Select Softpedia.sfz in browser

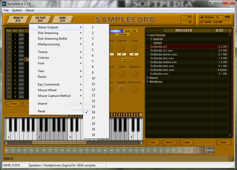click(x=187, y=47)
